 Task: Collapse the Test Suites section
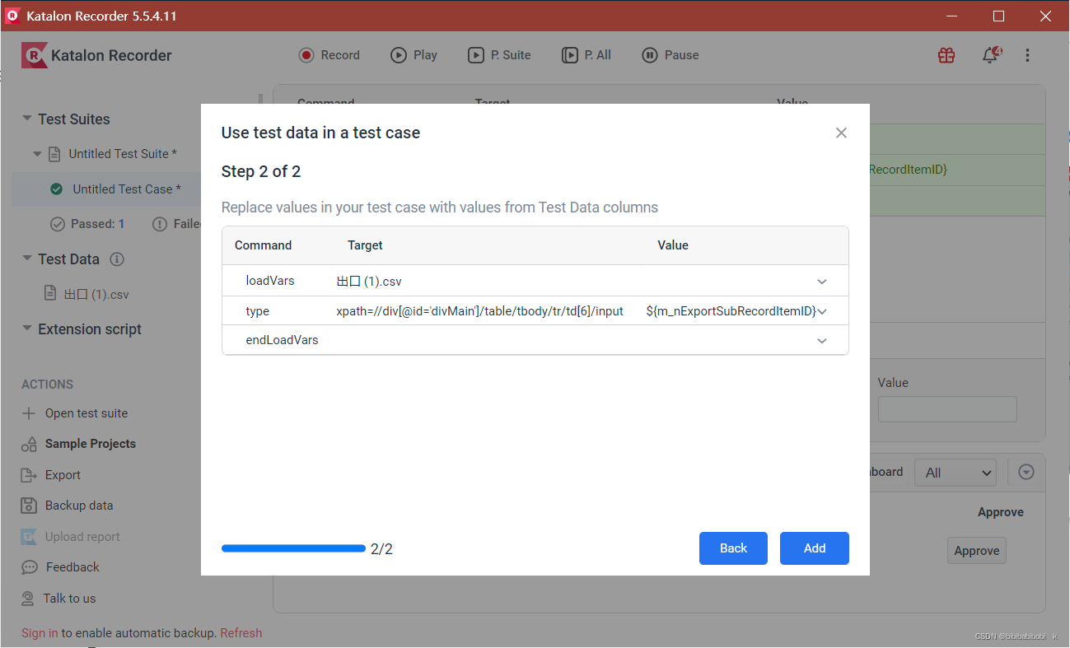click(27, 119)
